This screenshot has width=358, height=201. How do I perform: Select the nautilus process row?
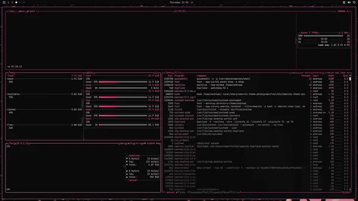[256, 85]
